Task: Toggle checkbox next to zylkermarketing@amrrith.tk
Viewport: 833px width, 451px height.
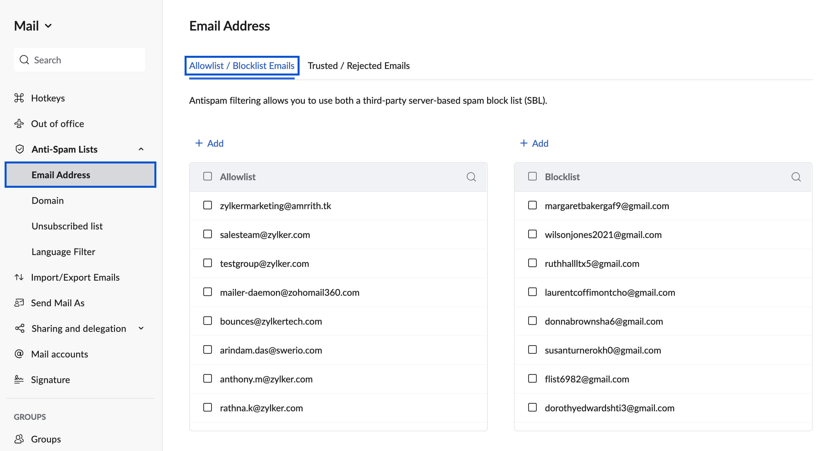Action: click(207, 205)
